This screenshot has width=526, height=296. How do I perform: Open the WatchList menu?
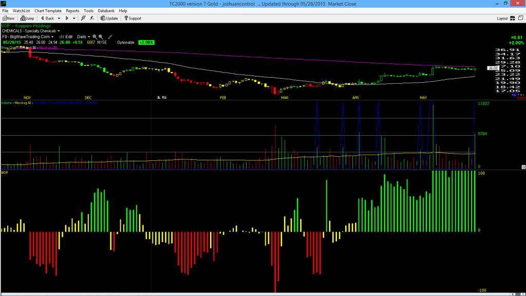(x=21, y=11)
